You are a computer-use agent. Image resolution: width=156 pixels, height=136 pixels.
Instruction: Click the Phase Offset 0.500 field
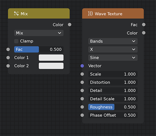pyautogui.click(x=113, y=115)
